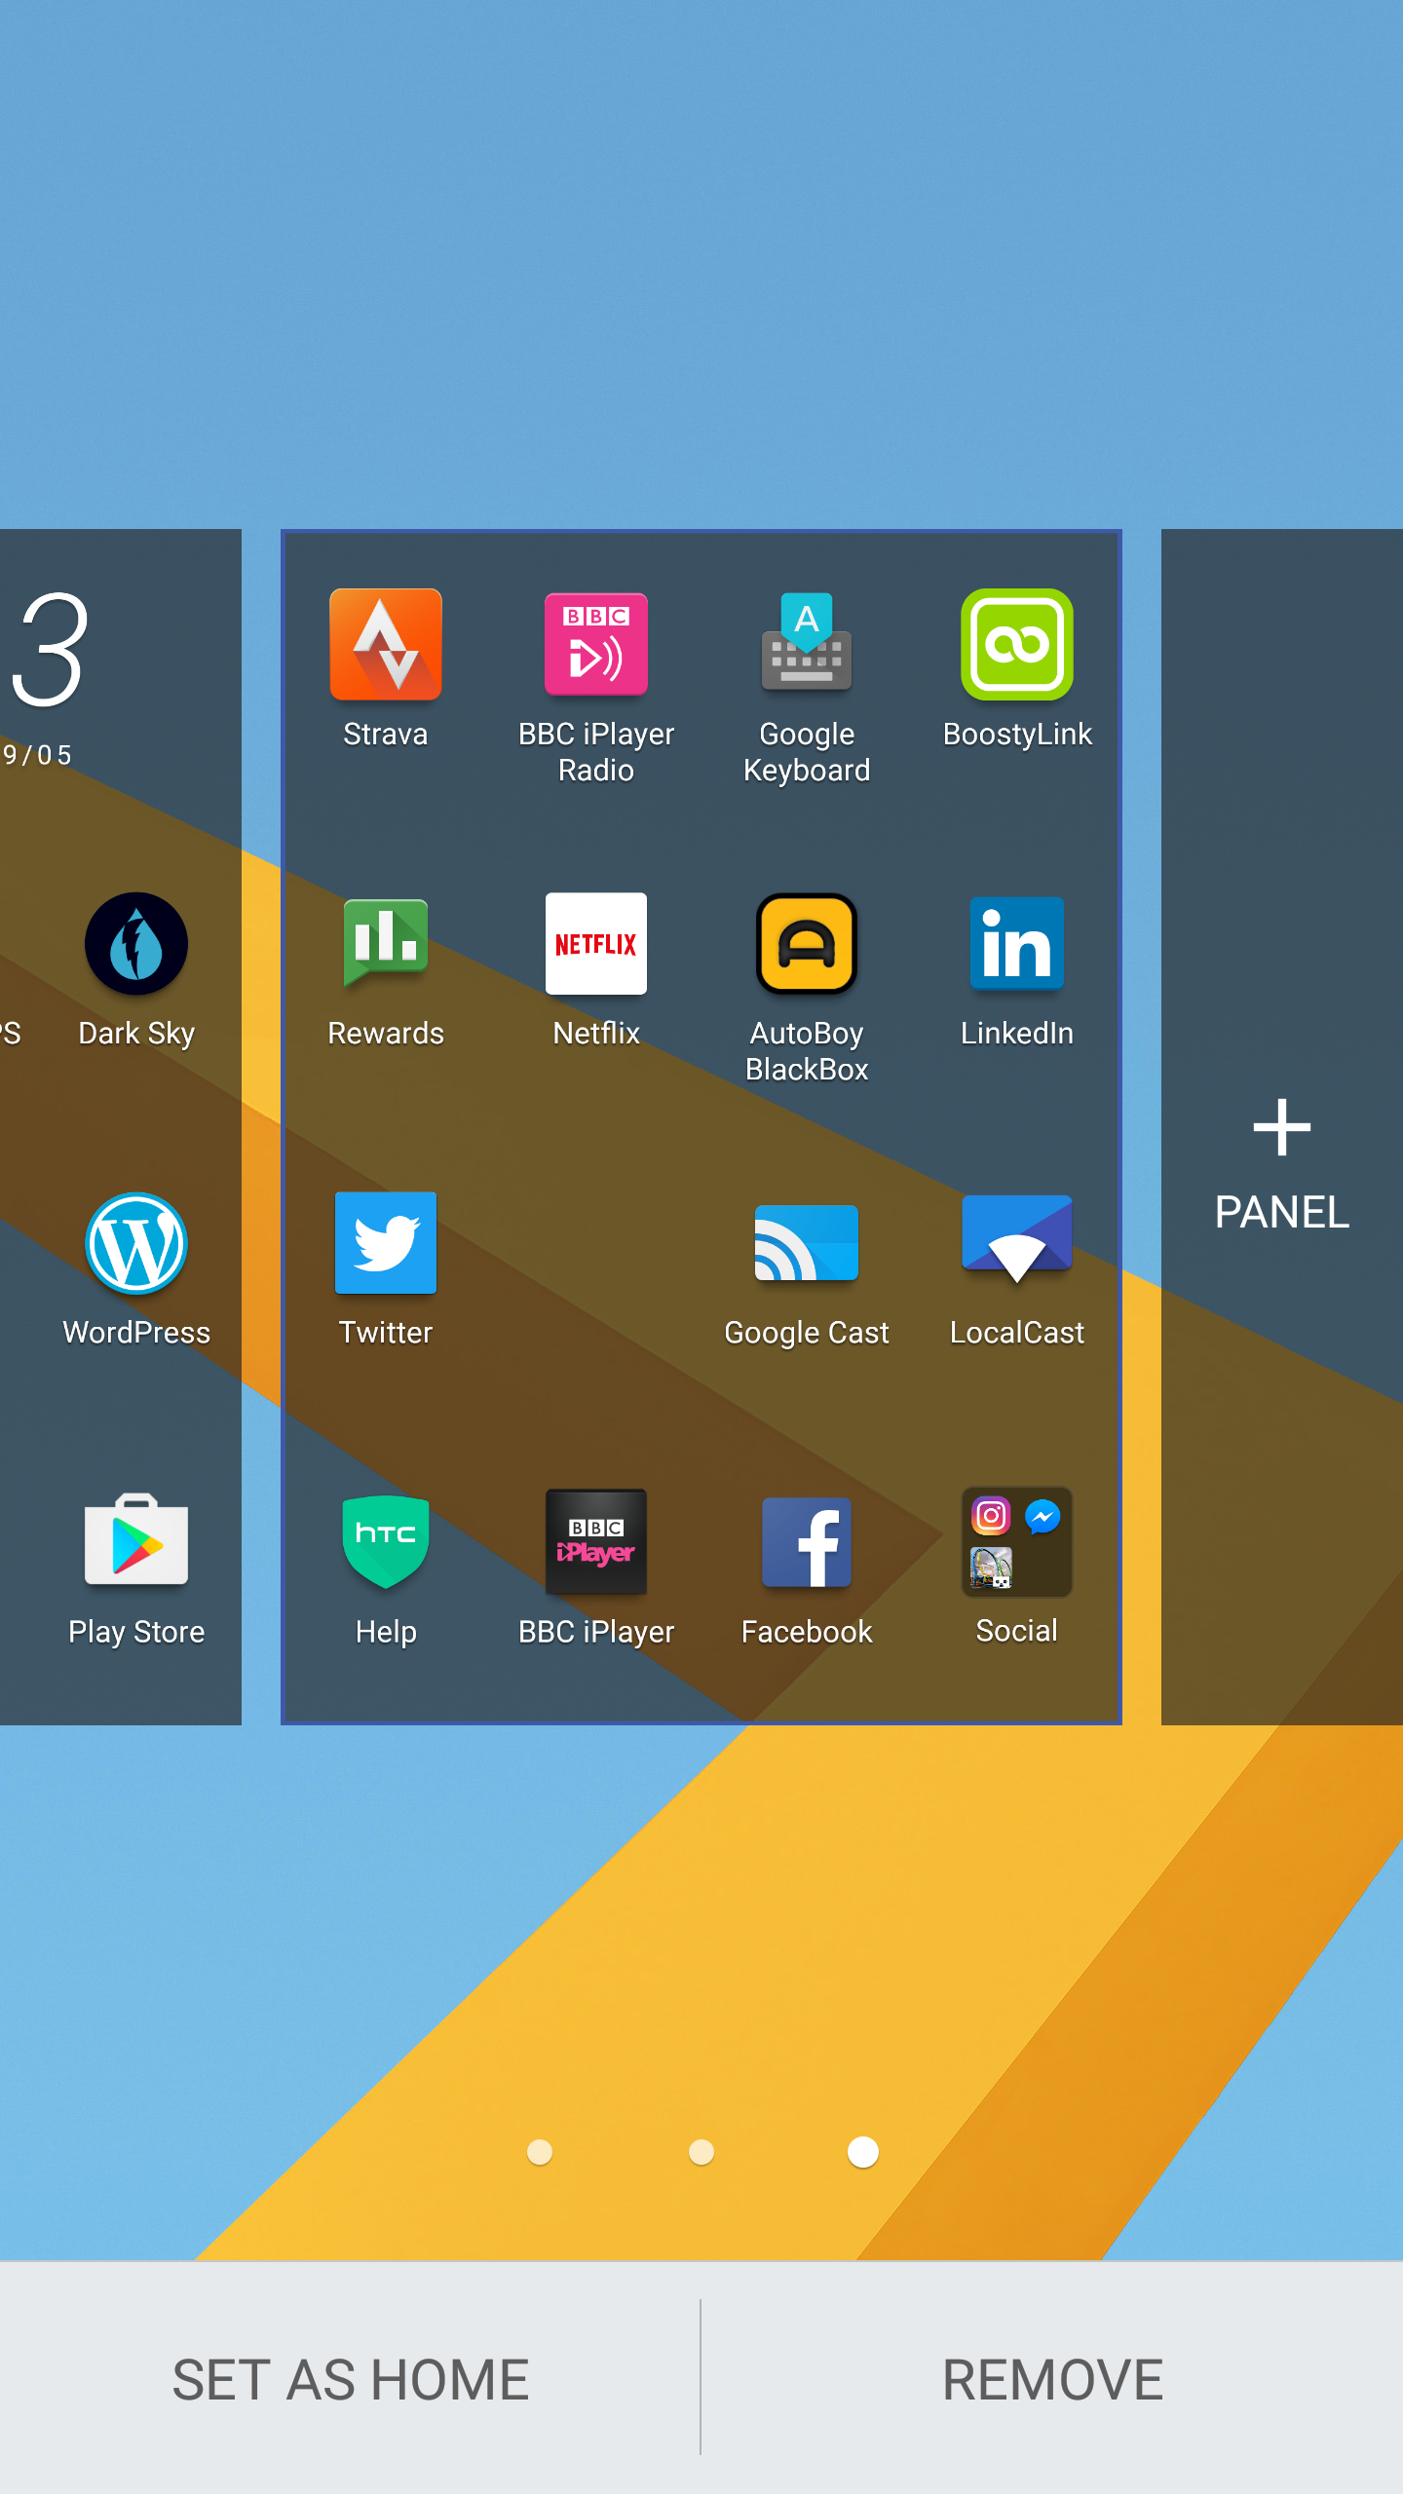Open LocalCast app

[x=1017, y=1239]
